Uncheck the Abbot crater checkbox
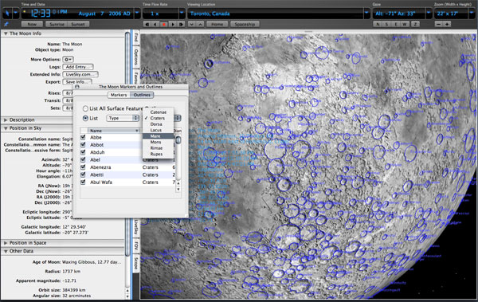 [83, 145]
